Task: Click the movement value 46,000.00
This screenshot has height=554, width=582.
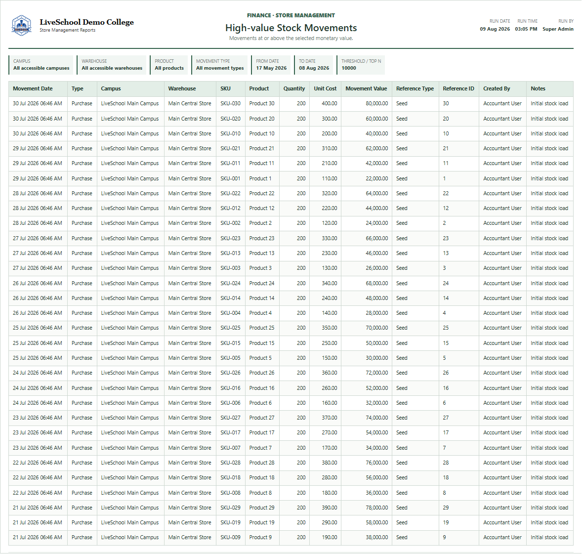Action: click(x=377, y=253)
